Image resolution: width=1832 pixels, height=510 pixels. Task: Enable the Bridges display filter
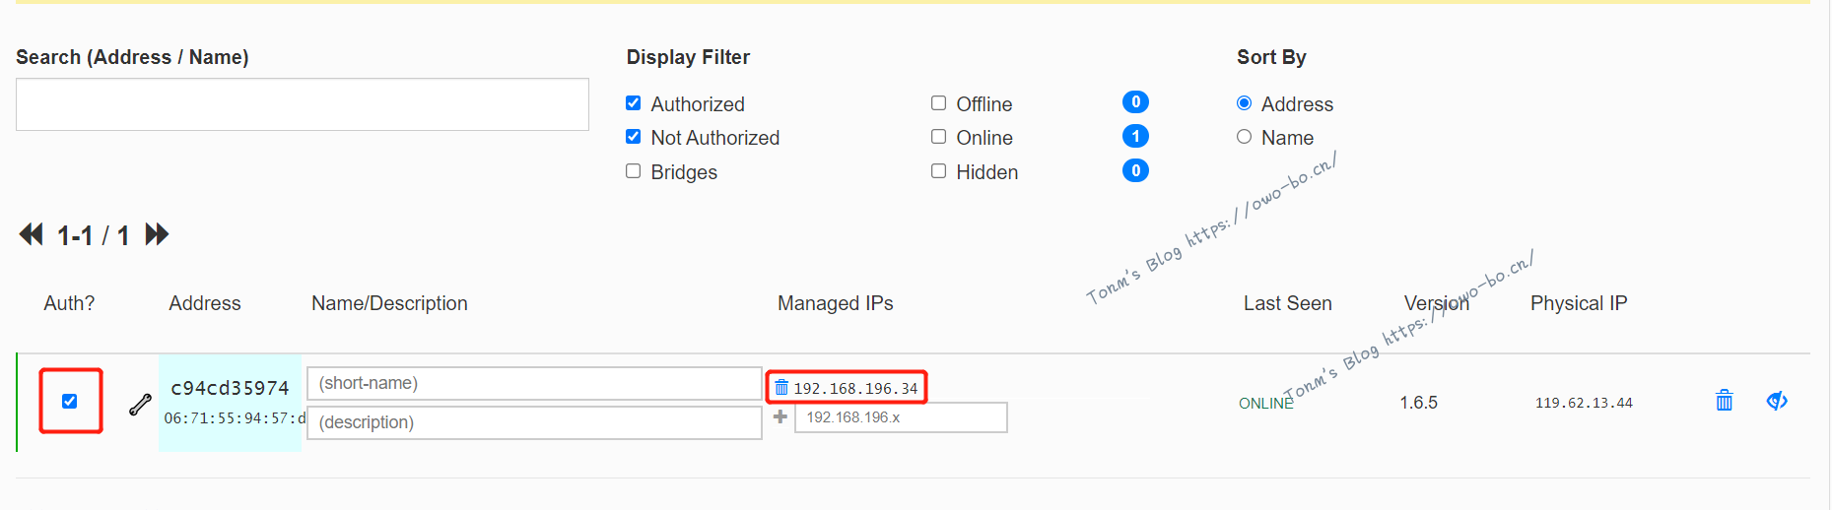tap(634, 171)
